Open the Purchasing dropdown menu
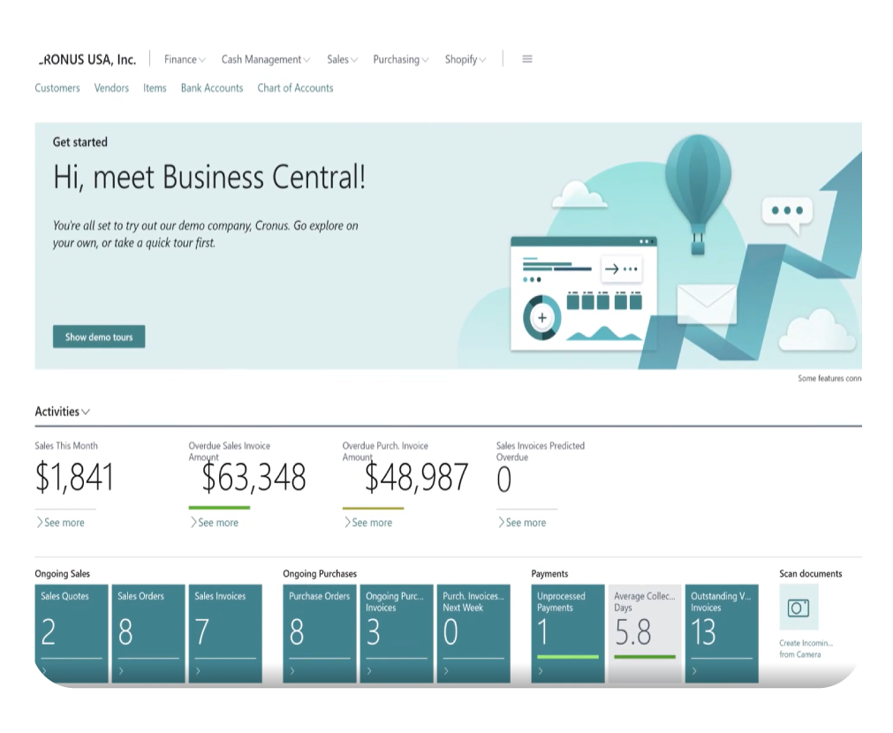Screen dimensions: 893x733 coord(400,59)
